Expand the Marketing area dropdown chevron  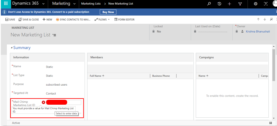[x=74, y=4]
